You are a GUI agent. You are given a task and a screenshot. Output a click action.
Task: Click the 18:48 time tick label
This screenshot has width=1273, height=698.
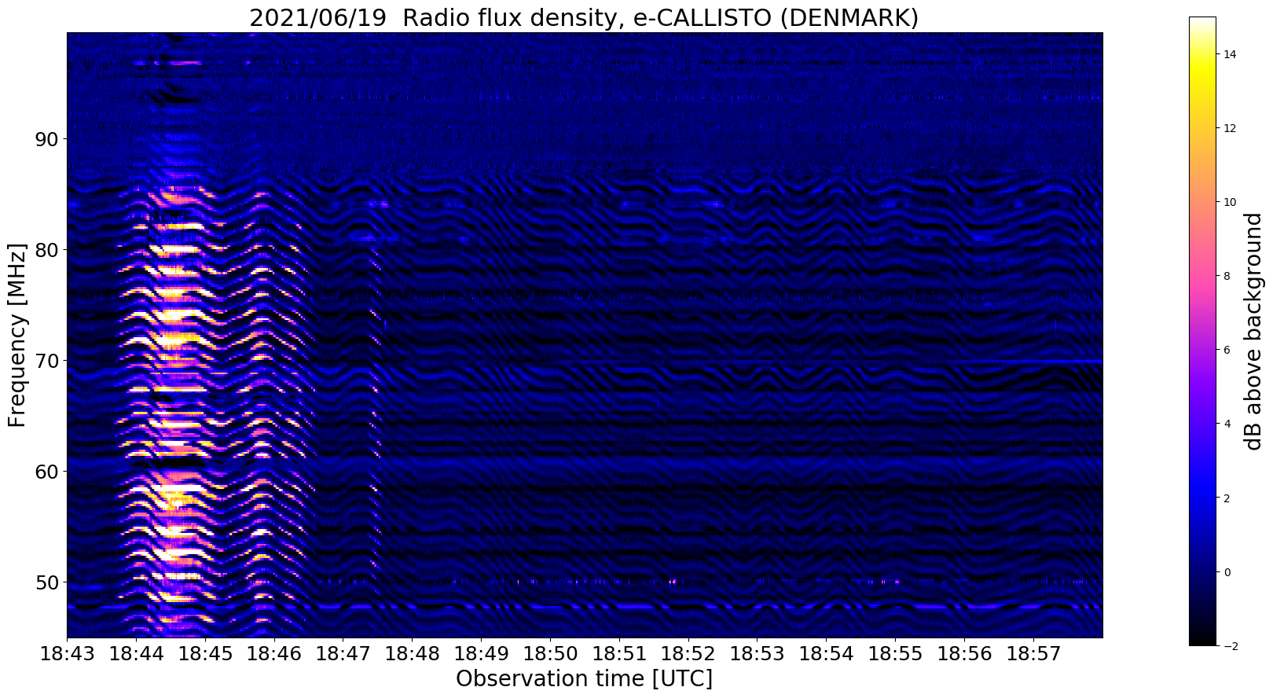pyautogui.click(x=412, y=653)
